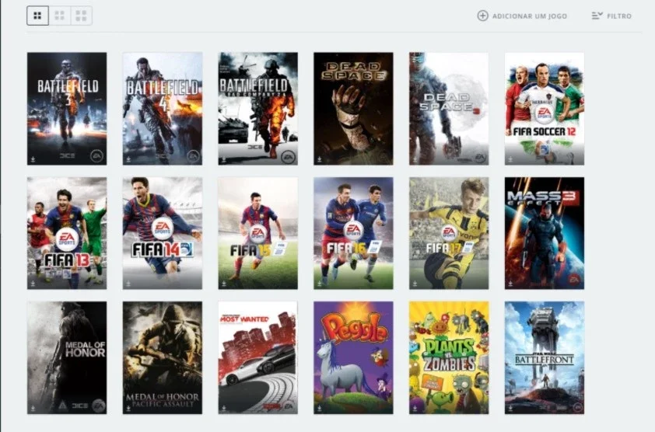Click download icon on Plants vs Zombies
The width and height of the screenshot is (655, 432).
[415, 408]
